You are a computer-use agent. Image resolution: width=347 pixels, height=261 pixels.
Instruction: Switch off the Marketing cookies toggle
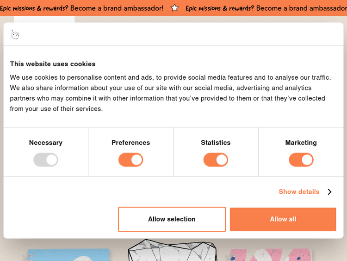301,160
